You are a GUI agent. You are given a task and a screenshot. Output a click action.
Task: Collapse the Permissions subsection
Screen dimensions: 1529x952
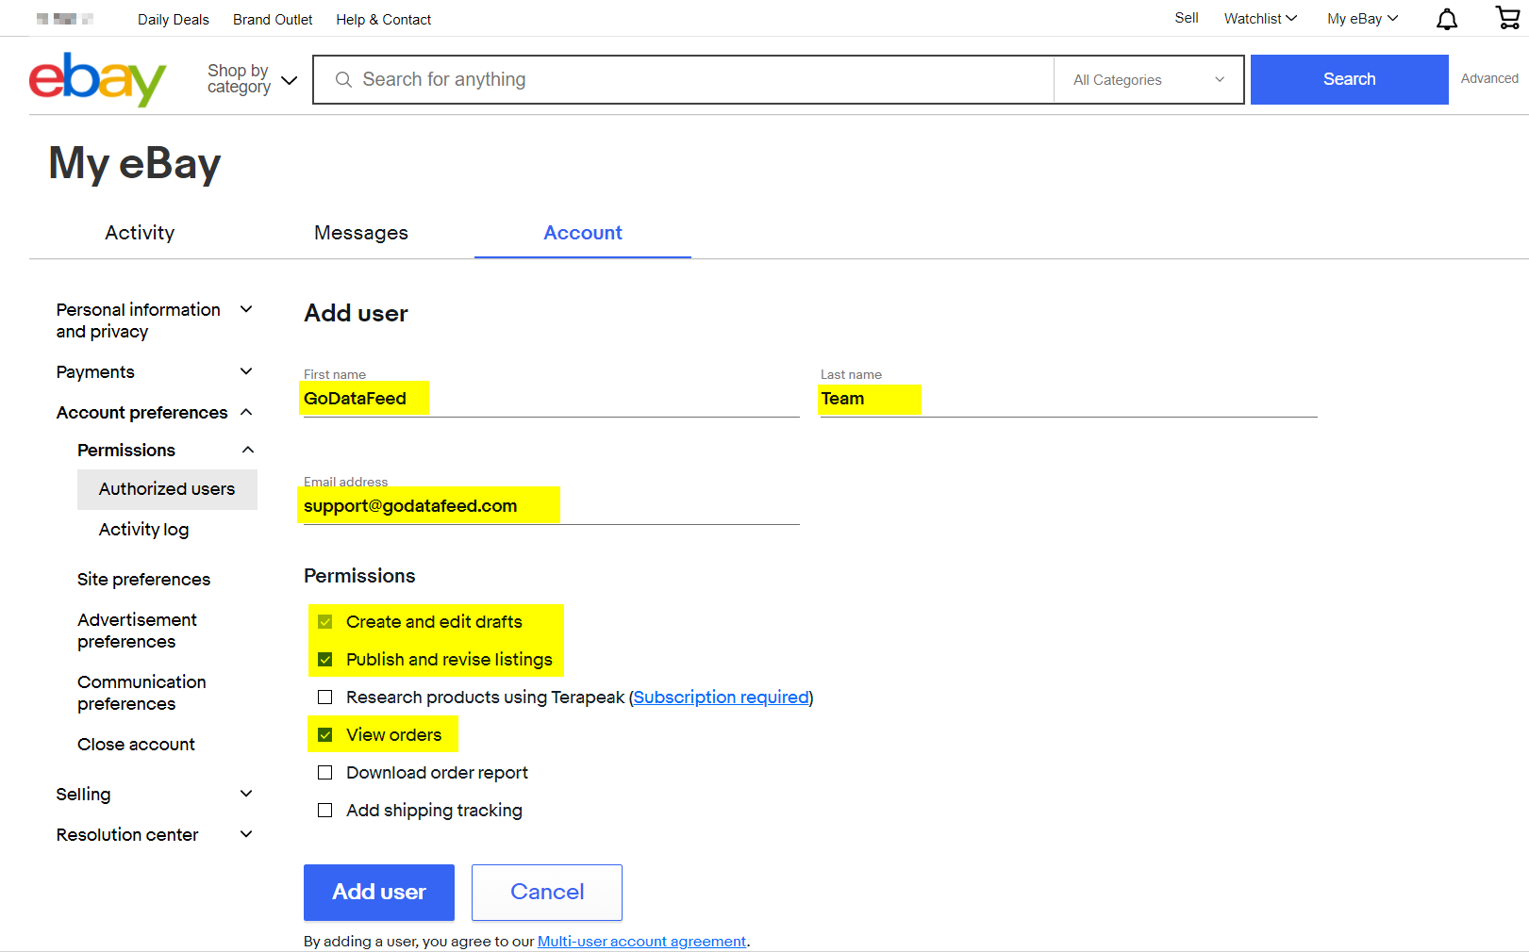pos(166,451)
